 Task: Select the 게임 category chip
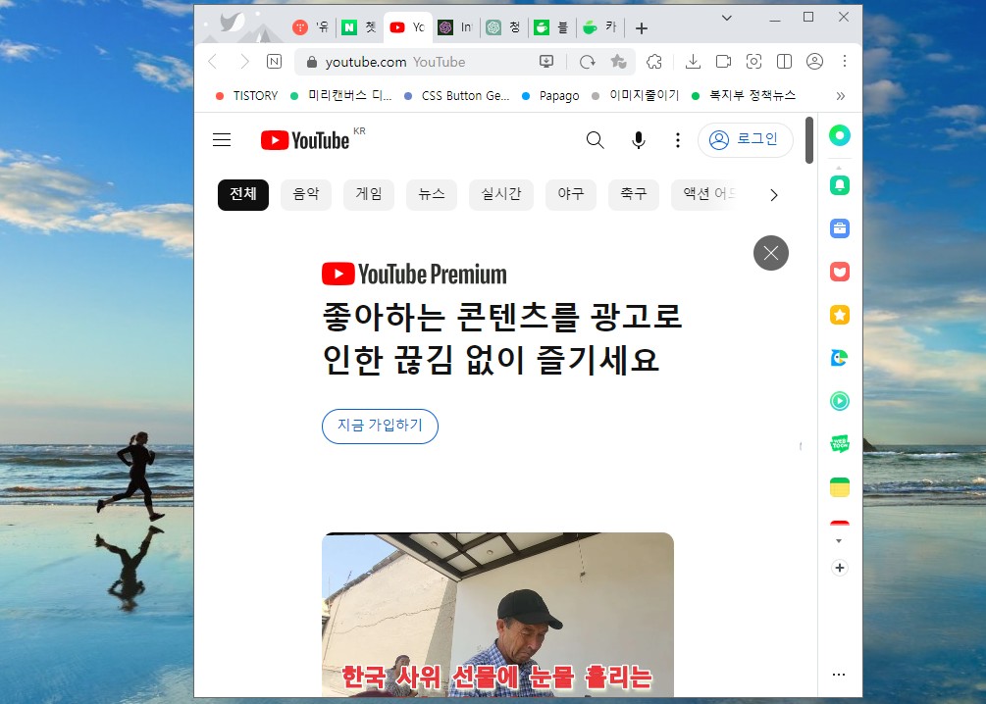point(369,194)
